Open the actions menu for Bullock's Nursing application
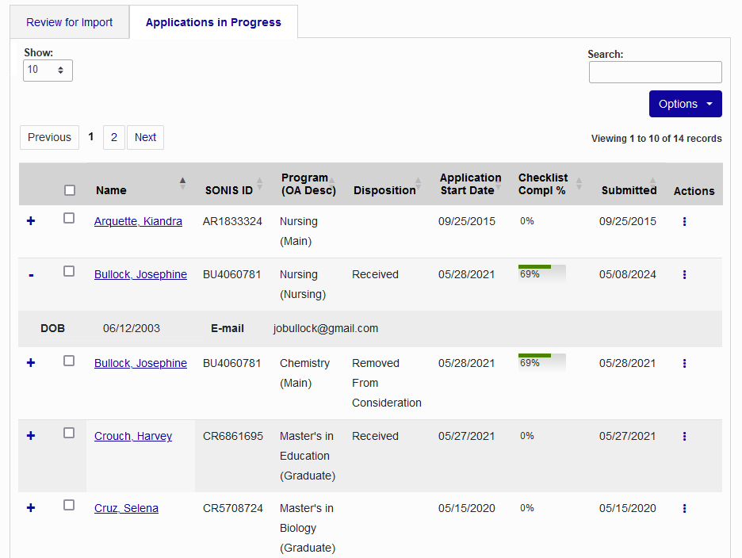742x558 pixels. (x=684, y=274)
